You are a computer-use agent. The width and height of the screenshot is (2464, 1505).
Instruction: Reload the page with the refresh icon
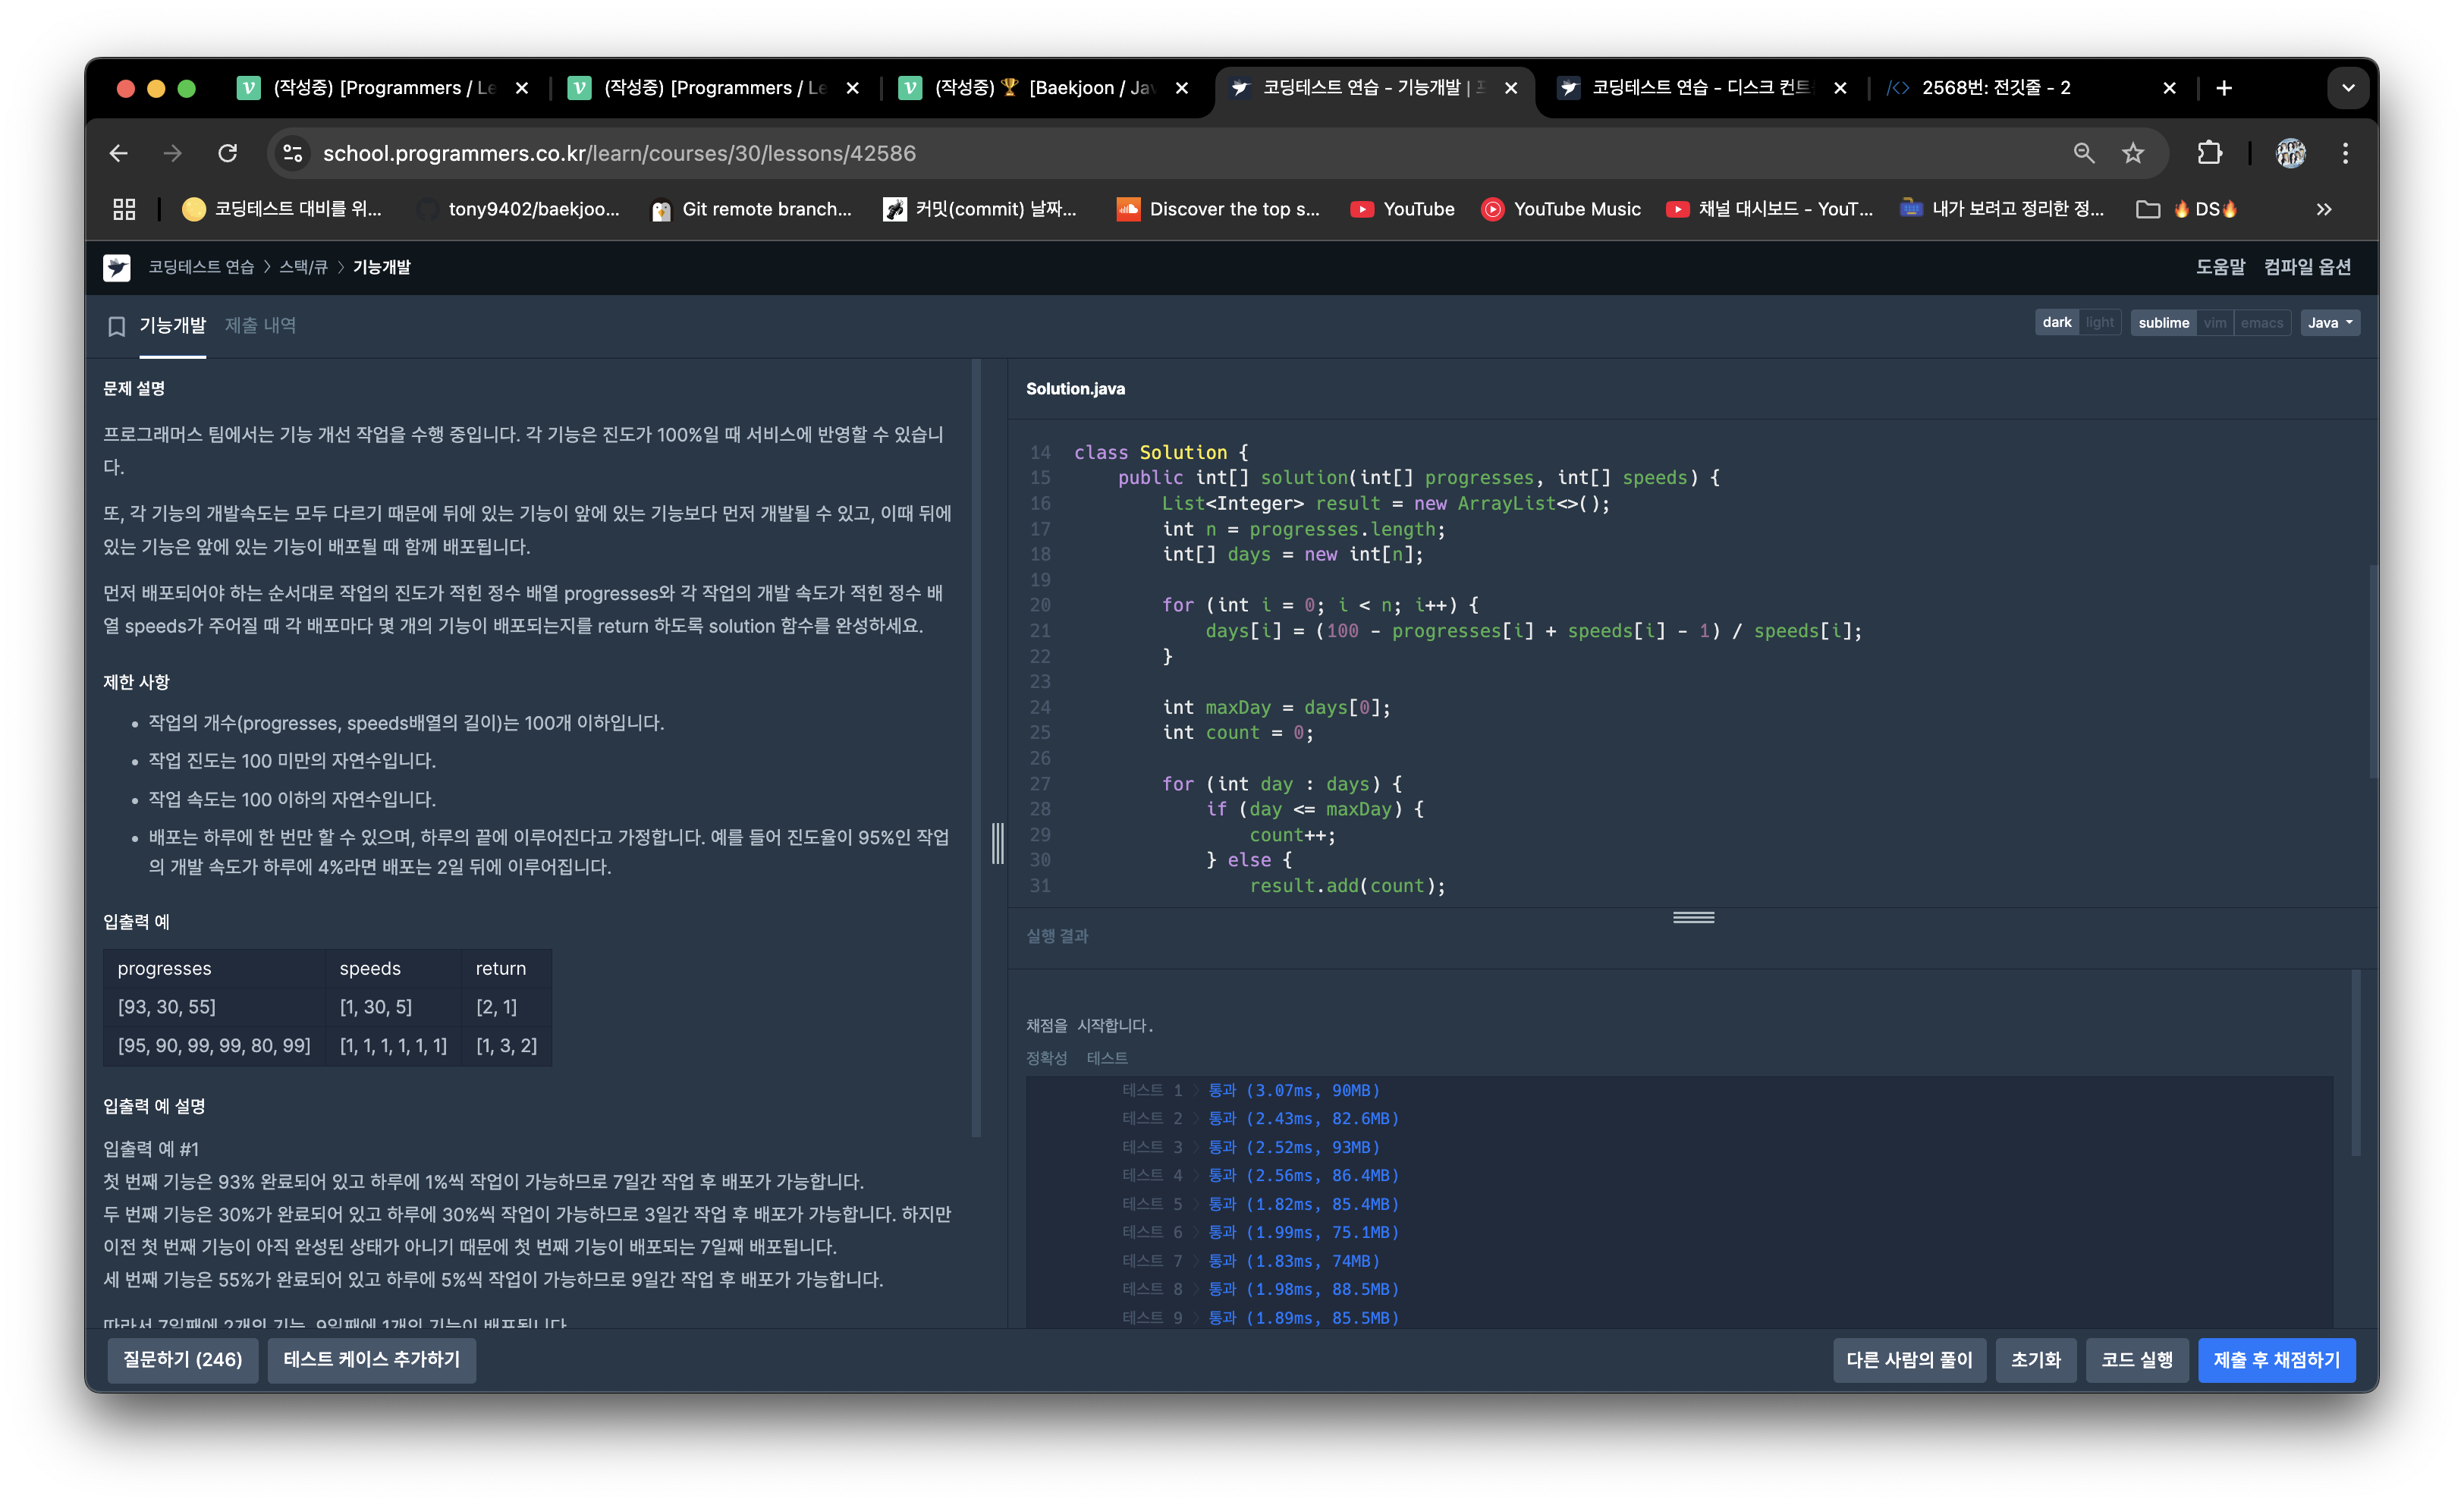tap(228, 153)
